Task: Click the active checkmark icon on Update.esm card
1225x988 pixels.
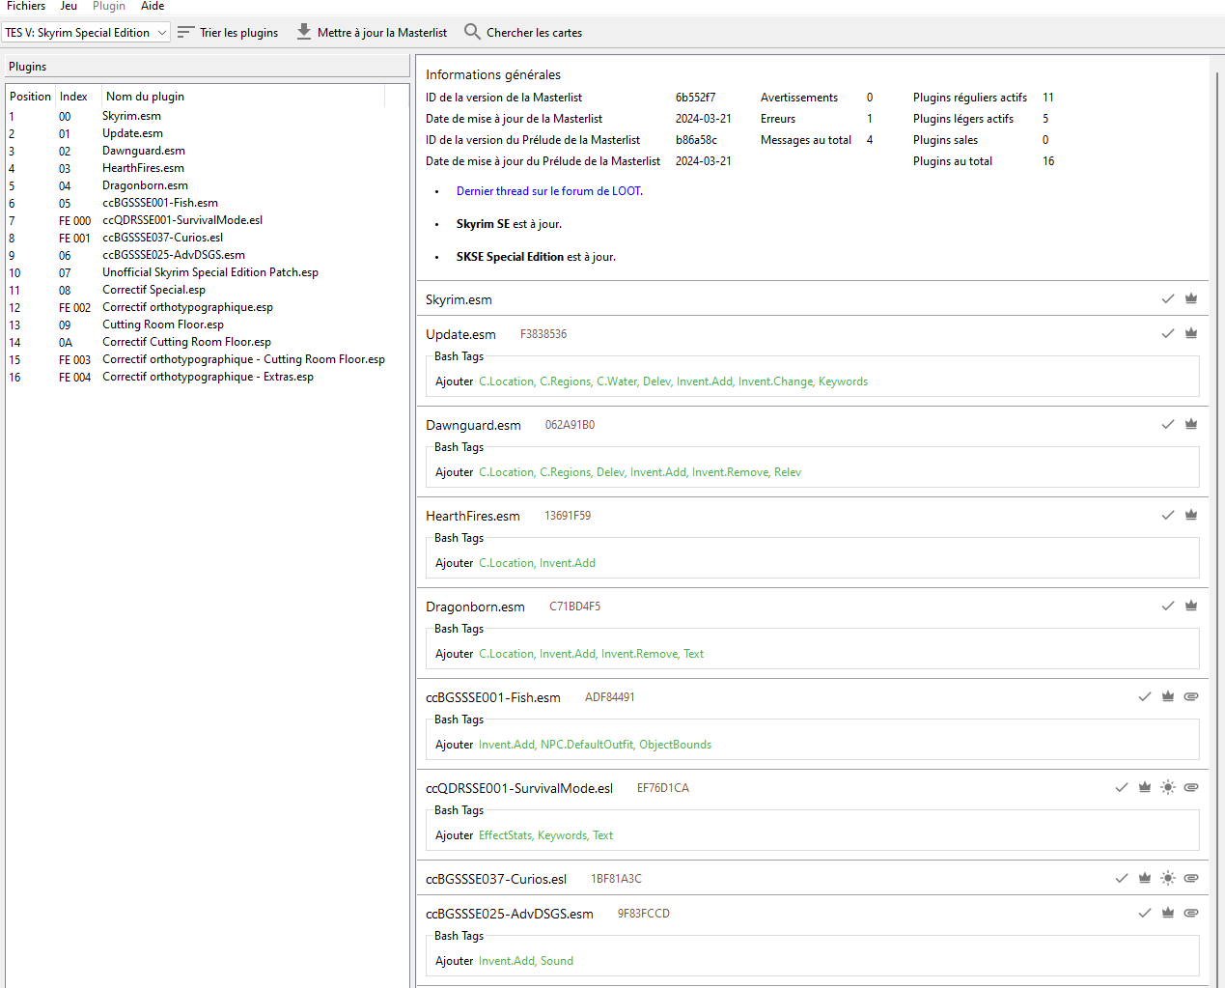Action: point(1168,333)
